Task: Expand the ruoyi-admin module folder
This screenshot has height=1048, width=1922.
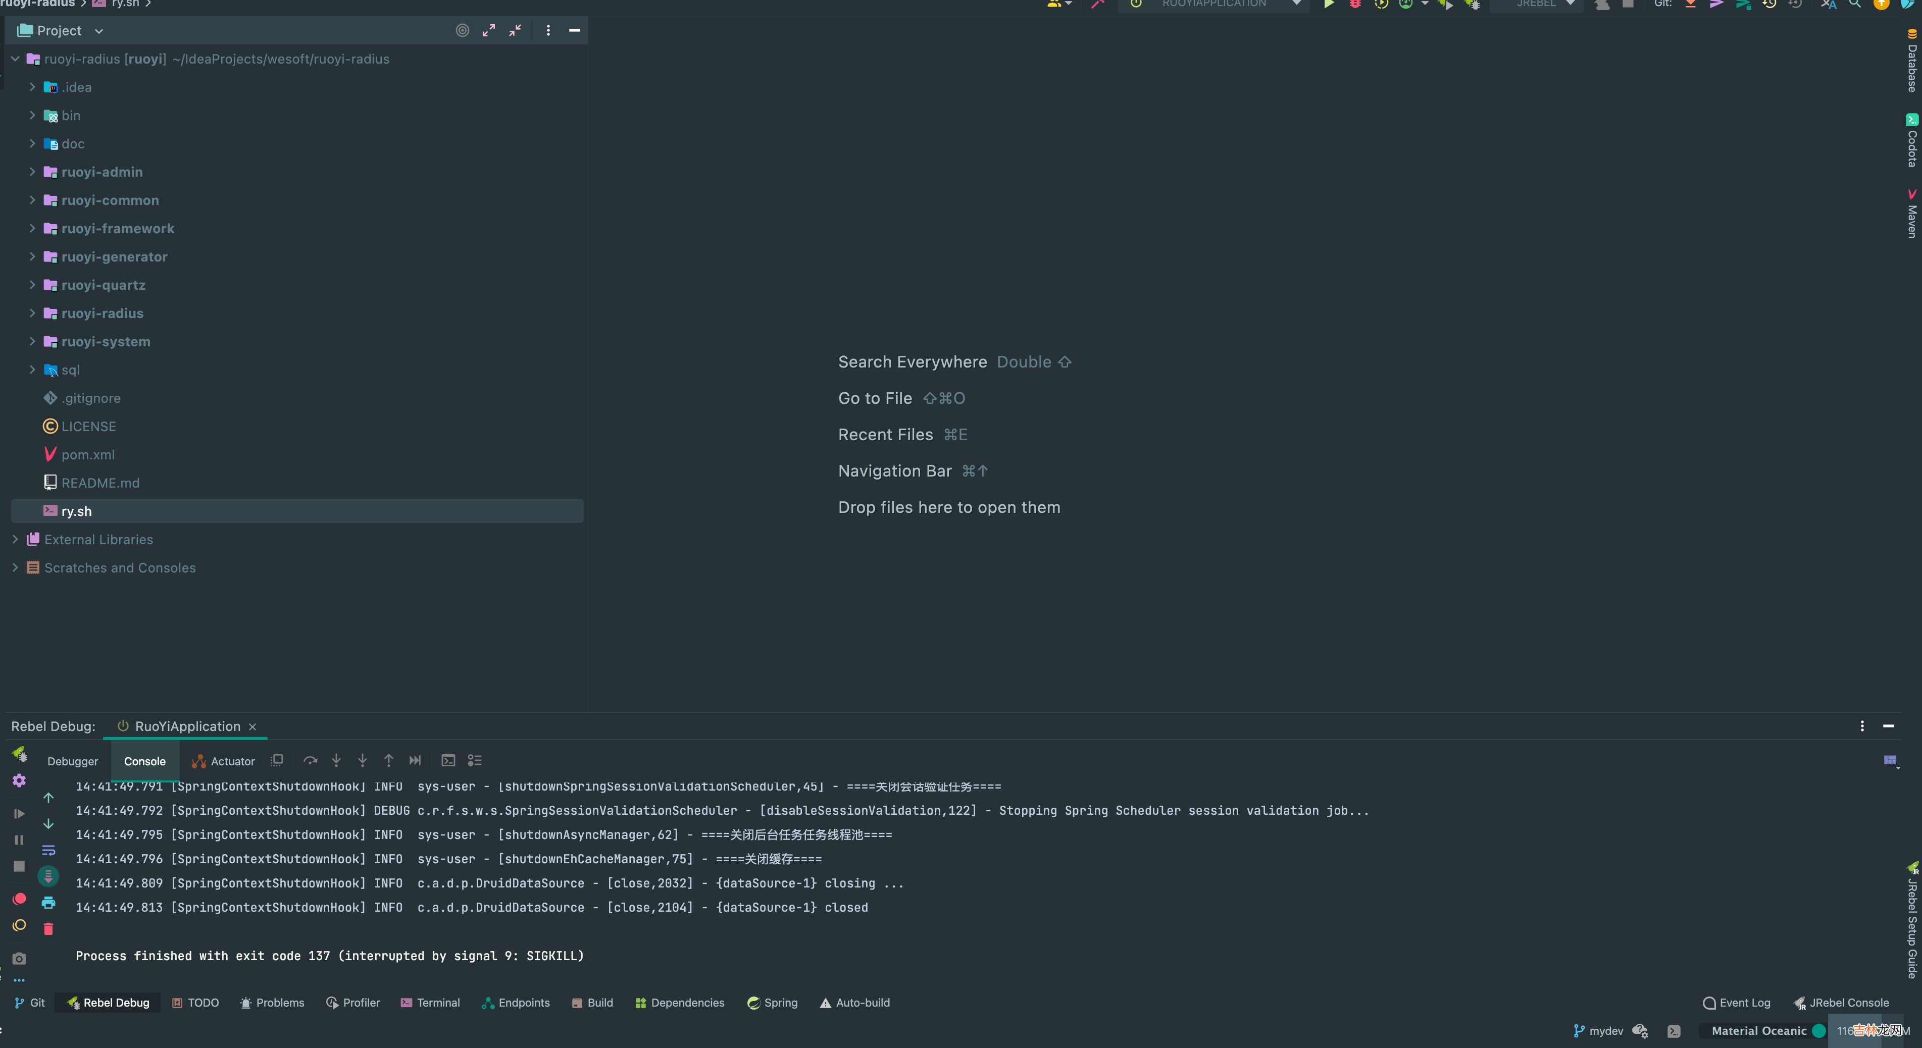Action: pyautogui.click(x=32, y=172)
